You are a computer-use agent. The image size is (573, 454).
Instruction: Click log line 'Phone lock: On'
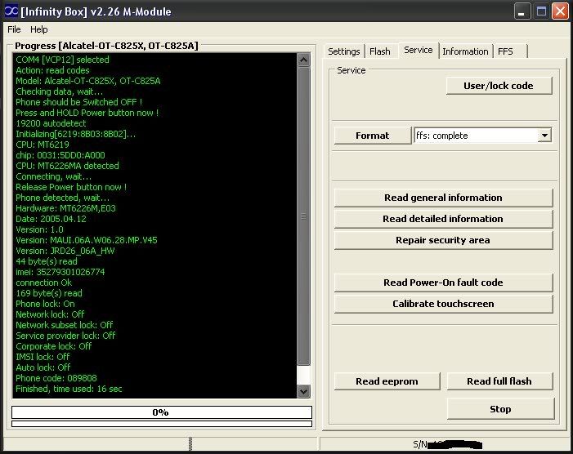pyautogui.click(x=45, y=304)
